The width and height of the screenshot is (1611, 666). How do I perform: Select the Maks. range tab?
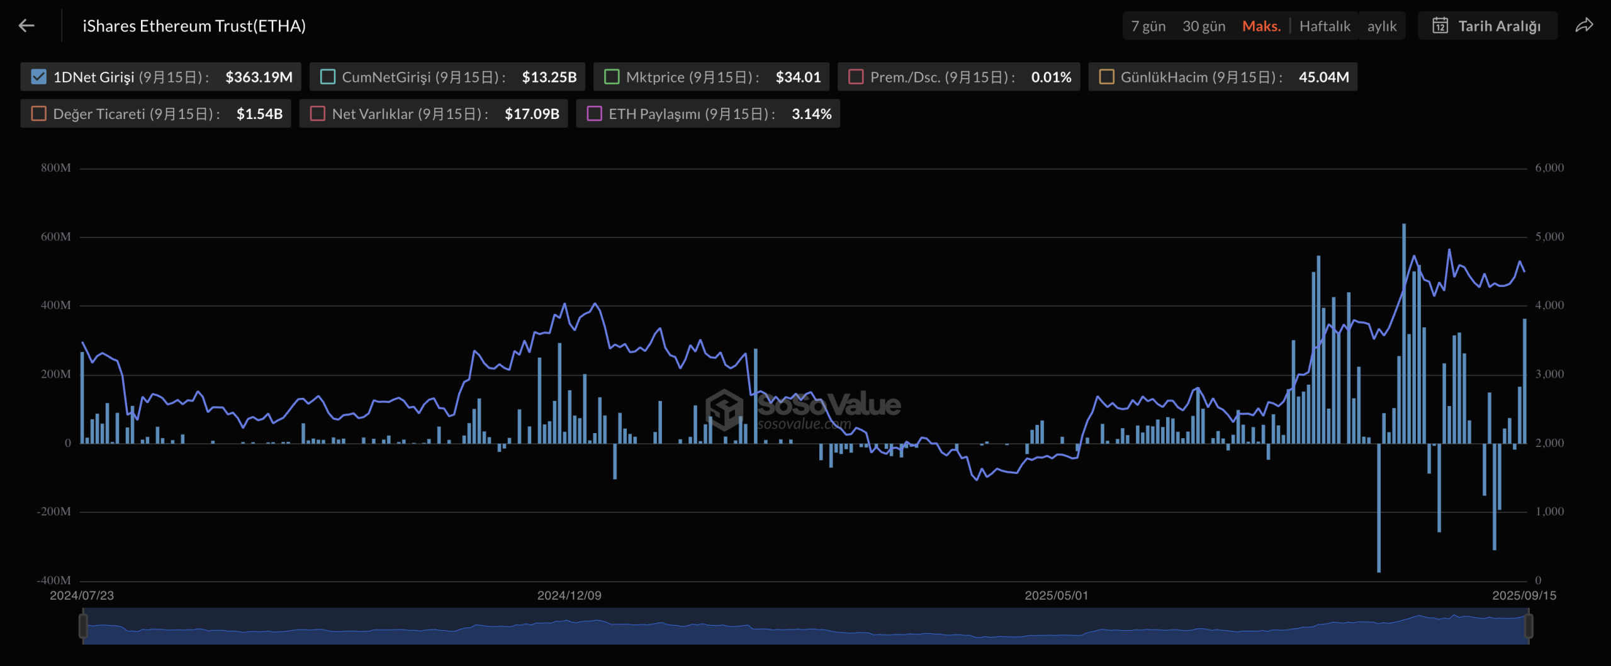(1261, 26)
